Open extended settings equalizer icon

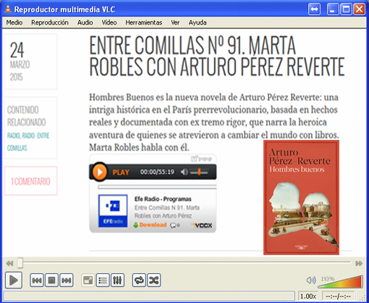pos(117,281)
